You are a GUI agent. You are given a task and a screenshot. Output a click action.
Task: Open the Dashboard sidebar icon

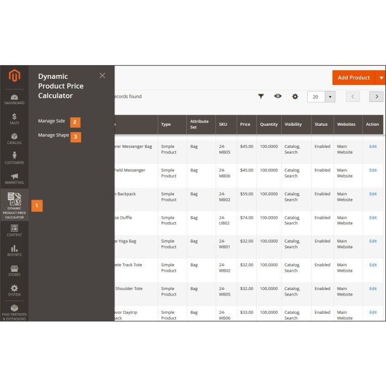[x=14, y=99]
